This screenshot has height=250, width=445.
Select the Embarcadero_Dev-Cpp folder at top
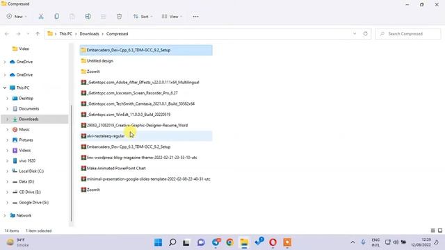coord(146,50)
